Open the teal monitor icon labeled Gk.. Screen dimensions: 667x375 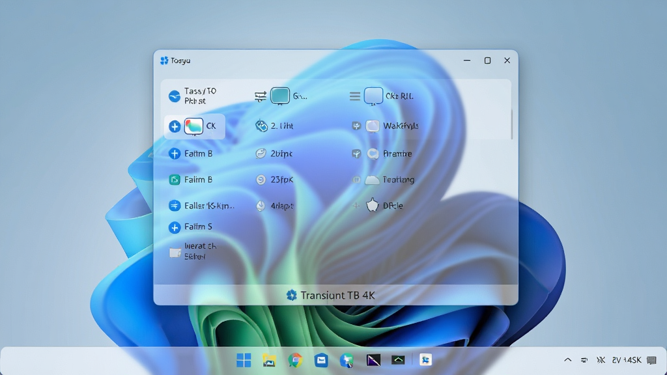tap(280, 96)
